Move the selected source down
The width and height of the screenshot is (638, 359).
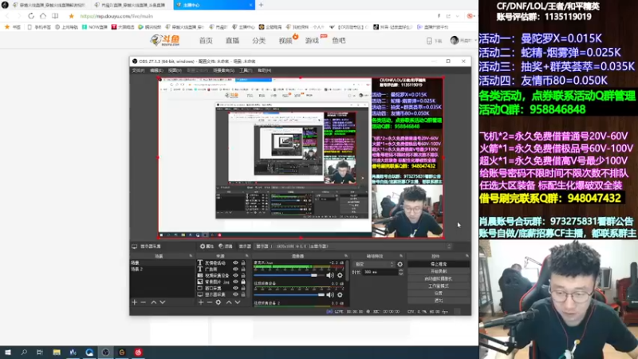(238, 302)
